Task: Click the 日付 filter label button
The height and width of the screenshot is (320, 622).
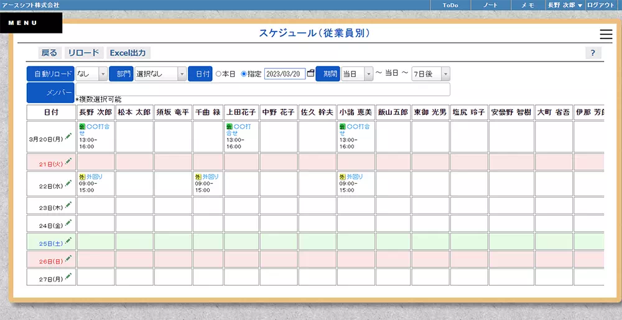Action: coord(200,74)
